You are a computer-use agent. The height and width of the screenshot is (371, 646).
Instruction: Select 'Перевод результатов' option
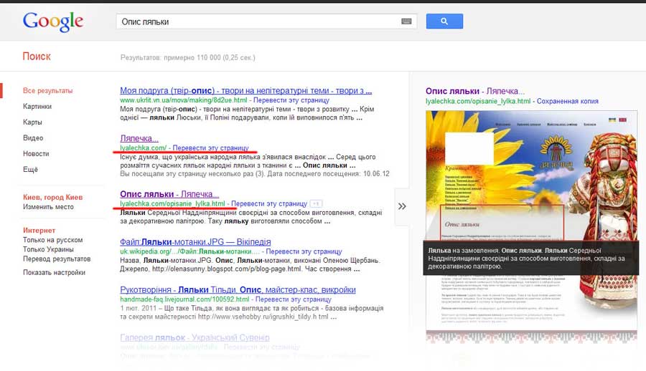(x=57, y=259)
